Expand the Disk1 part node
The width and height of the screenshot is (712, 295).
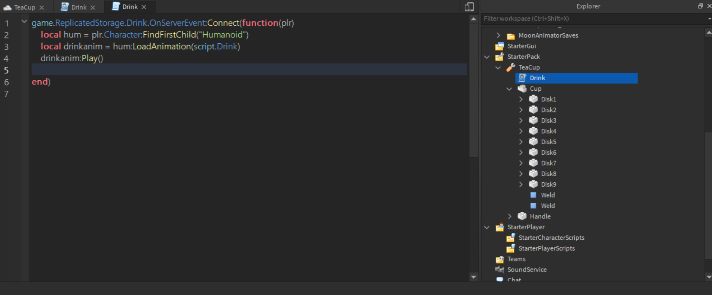(521, 99)
